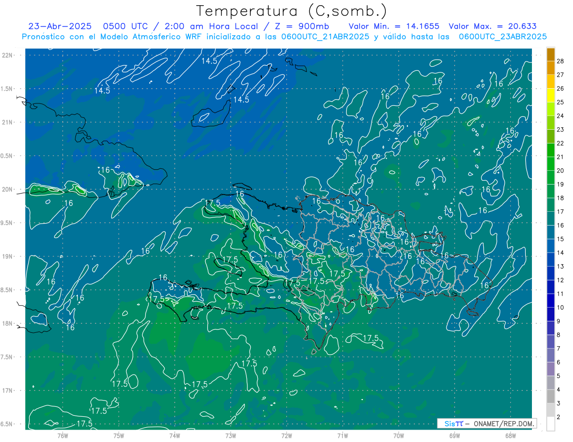Viewport: 573px width, 442px height.
Task: Click the 'Valor Max. = 20.633' value
Action: click(x=492, y=27)
